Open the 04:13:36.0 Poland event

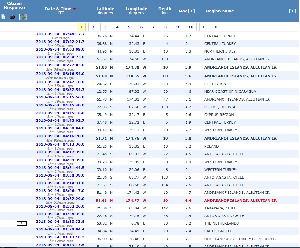pos(60,144)
